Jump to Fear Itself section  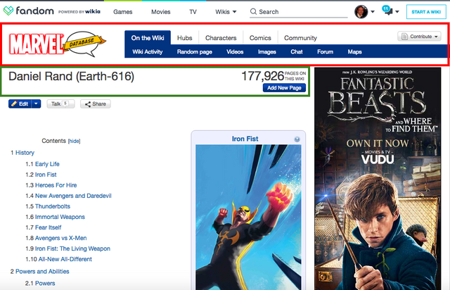tap(48, 227)
